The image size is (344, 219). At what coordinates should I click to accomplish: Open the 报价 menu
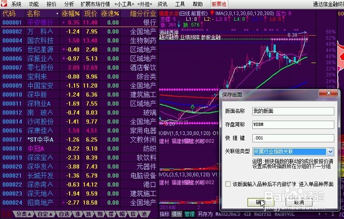(x=52, y=4)
